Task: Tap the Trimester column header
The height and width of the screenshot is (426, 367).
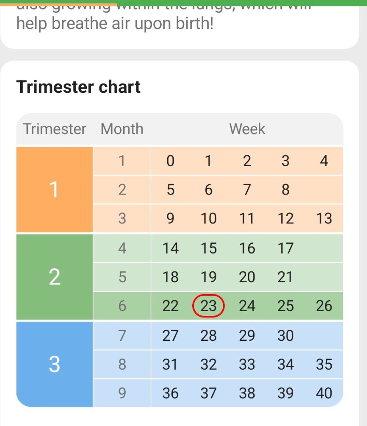Action: click(x=54, y=129)
